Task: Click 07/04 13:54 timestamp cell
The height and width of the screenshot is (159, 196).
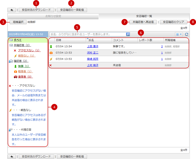Action: pos(64,46)
